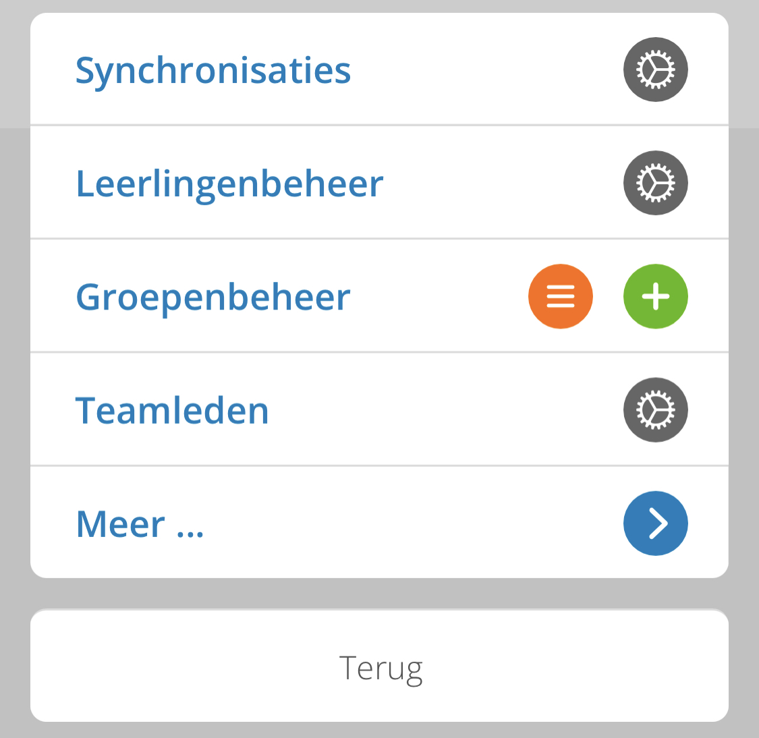759x738 pixels.
Task: Click row space between Groepenbeheer and orange icon
Action: 438,296
